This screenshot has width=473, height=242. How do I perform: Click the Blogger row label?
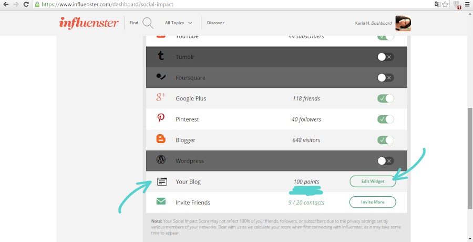point(186,140)
